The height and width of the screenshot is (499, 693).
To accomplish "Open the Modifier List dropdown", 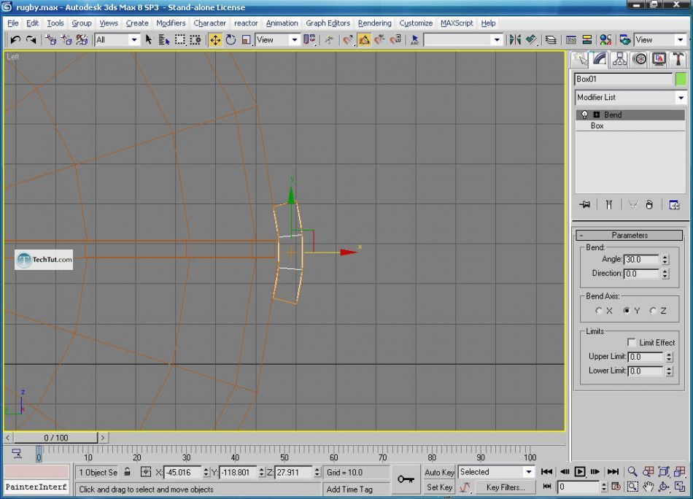I will click(x=631, y=97).
